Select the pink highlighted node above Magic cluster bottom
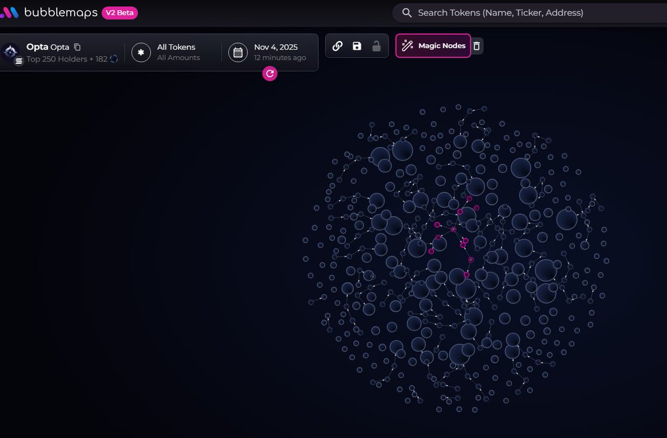Viewport: 667px width, 438px height. coord(471,260)
